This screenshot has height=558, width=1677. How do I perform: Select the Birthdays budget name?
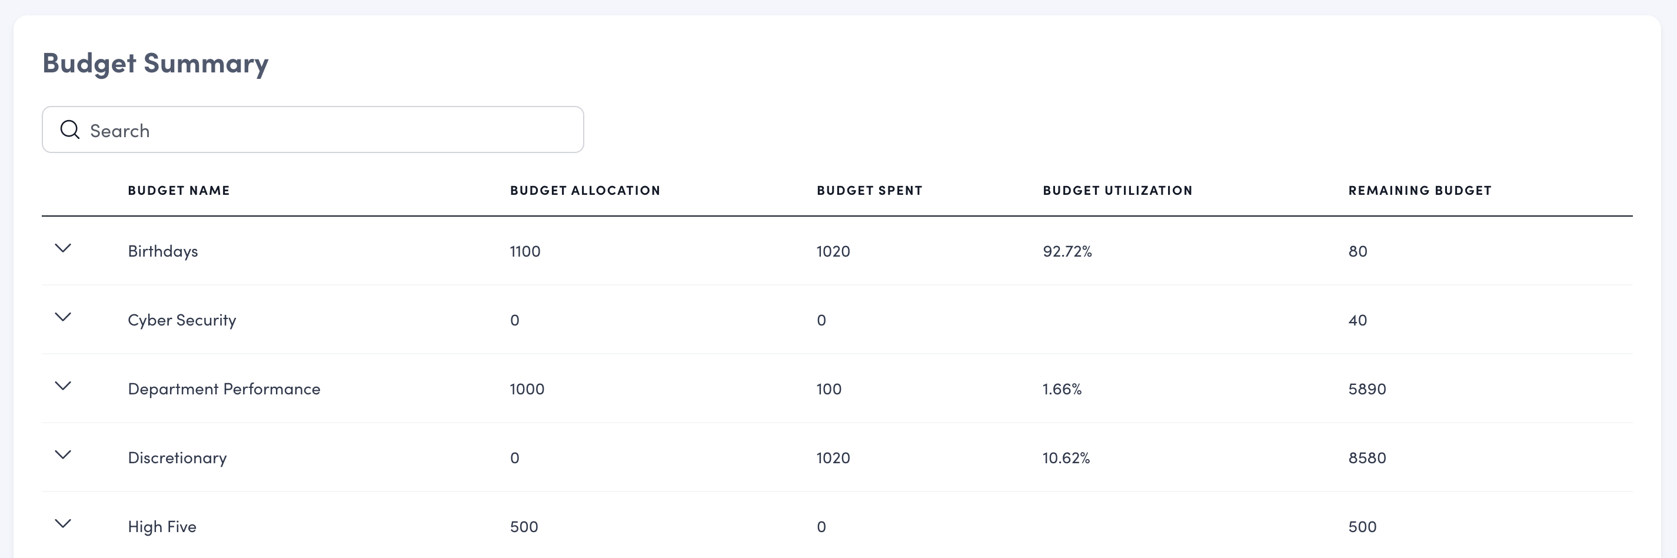point(163,251)
